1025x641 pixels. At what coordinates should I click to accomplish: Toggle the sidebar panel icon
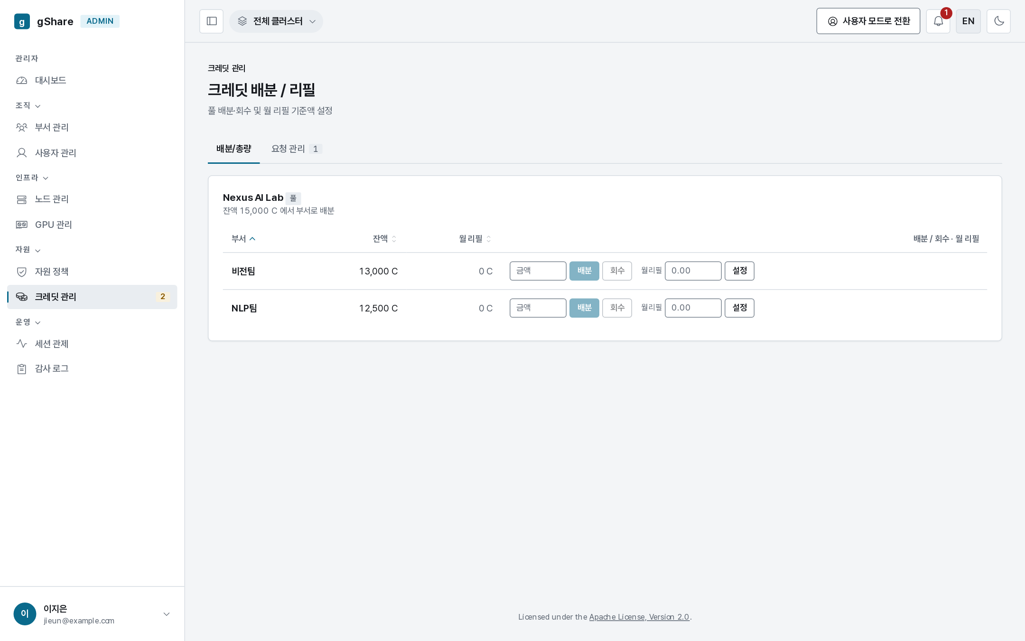point(212,21)
